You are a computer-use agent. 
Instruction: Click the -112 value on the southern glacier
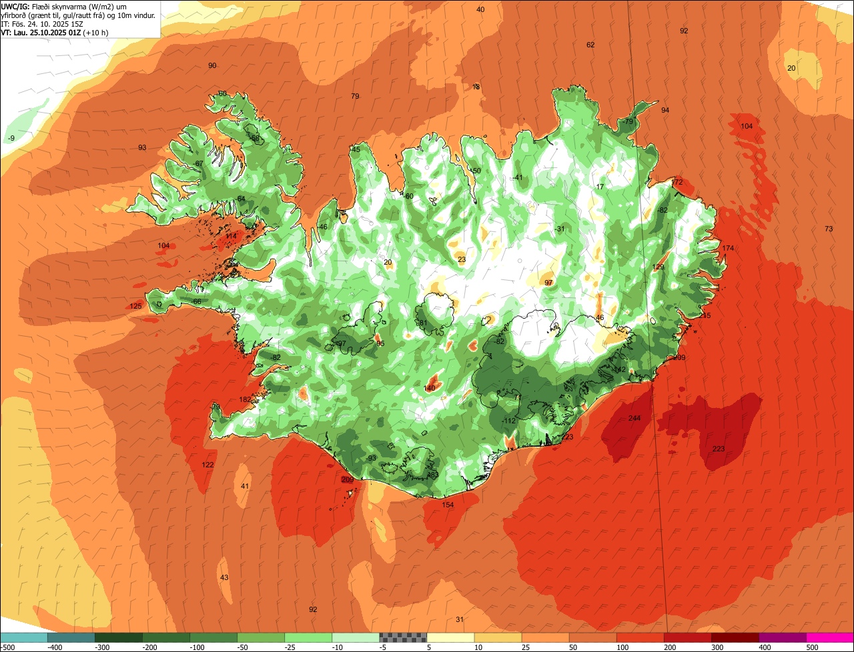[509, 421]
